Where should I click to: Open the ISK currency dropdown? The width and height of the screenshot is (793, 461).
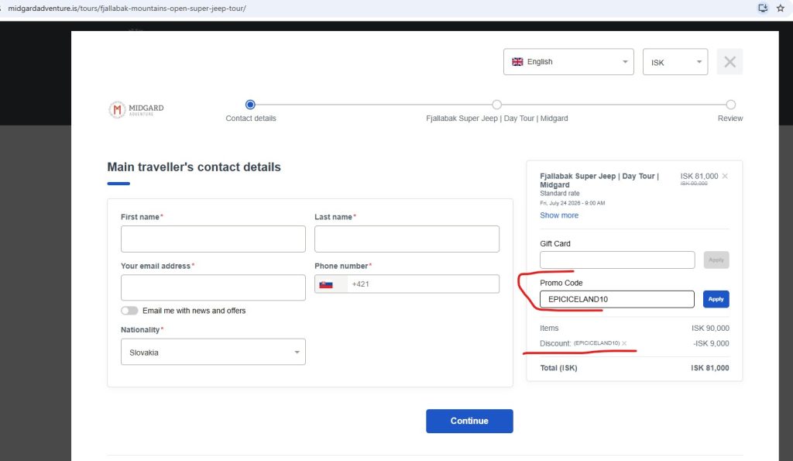pos(675,62)
